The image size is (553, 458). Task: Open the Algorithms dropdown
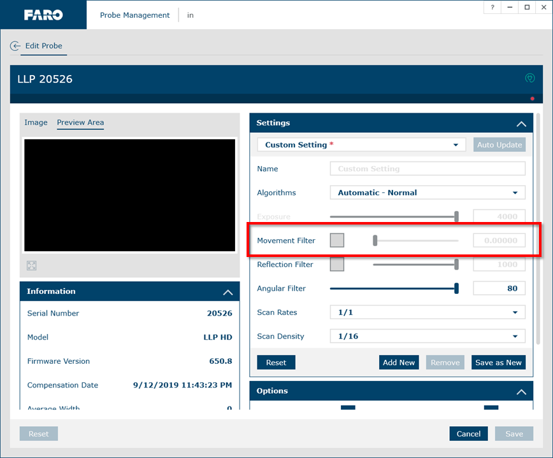coord(427,193)
